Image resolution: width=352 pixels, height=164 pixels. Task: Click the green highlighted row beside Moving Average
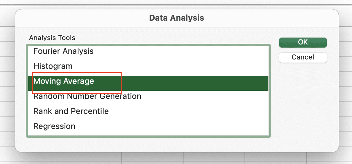click(x=193, y=83)
